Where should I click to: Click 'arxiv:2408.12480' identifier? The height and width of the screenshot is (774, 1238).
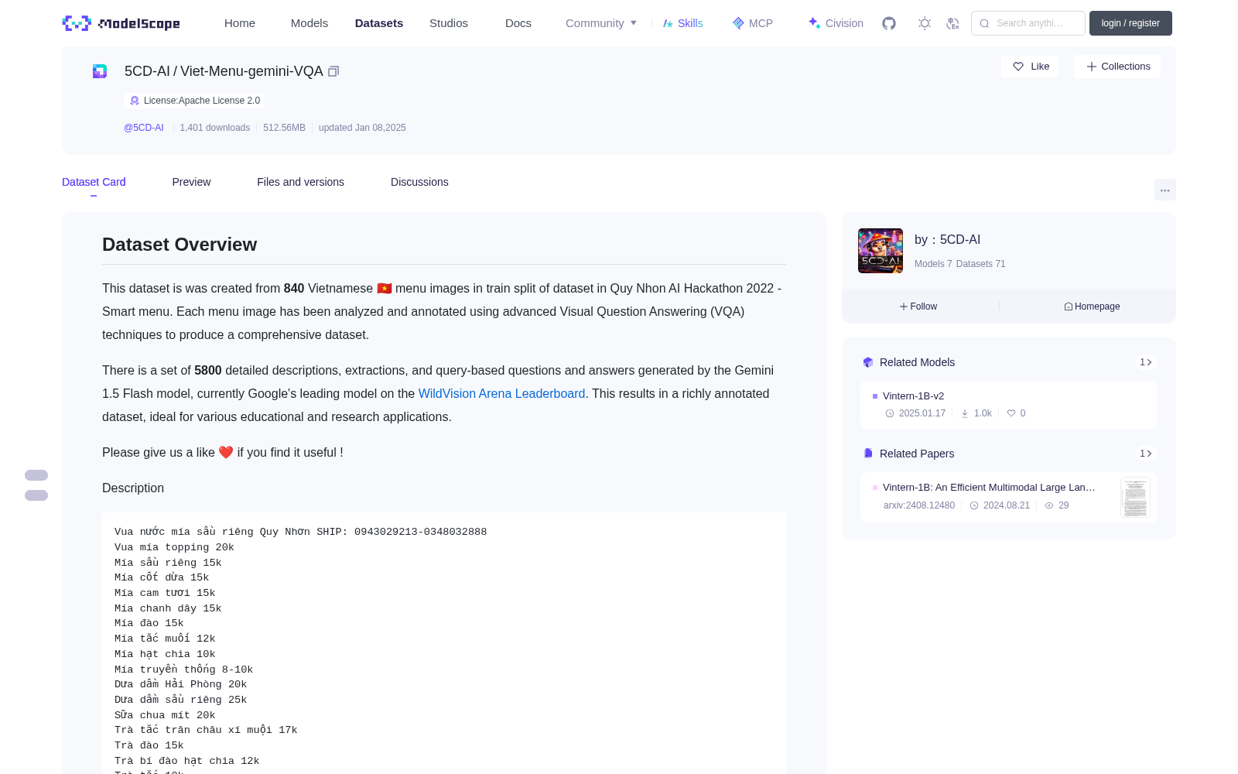(919, 505)
